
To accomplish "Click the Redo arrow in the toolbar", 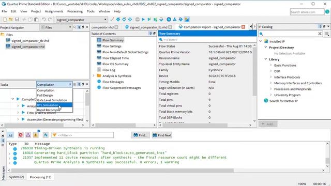I will 50,20.
